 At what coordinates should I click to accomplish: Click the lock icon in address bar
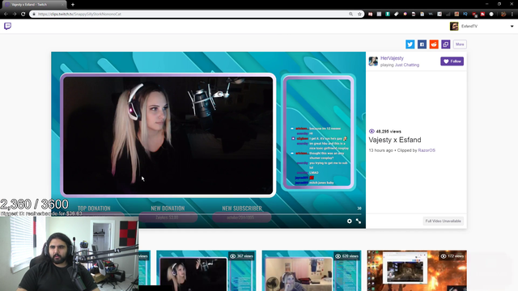pos(34,15)
